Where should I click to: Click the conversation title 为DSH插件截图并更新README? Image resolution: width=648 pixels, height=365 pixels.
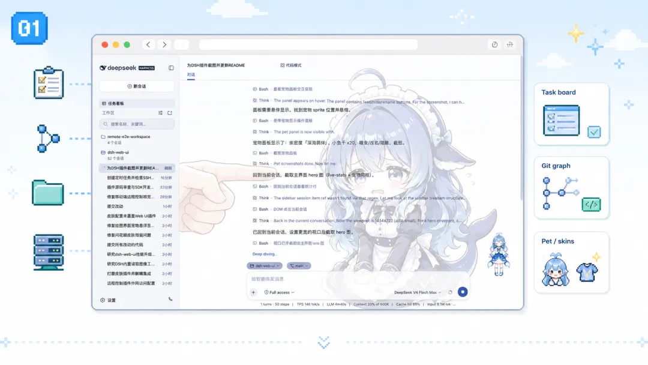pos(216,65)
